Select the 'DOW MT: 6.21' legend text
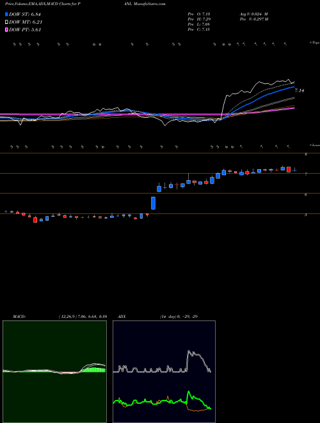The image size is (320, 423). [x=26, y=22]
